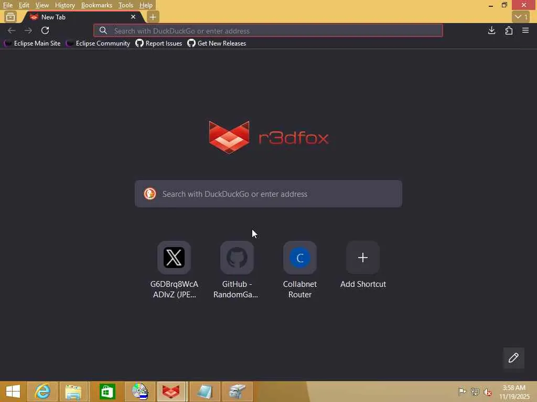Screen dimensions: 537x402
Task: Click the r3dfox taskbar icon
Action: 171,392
